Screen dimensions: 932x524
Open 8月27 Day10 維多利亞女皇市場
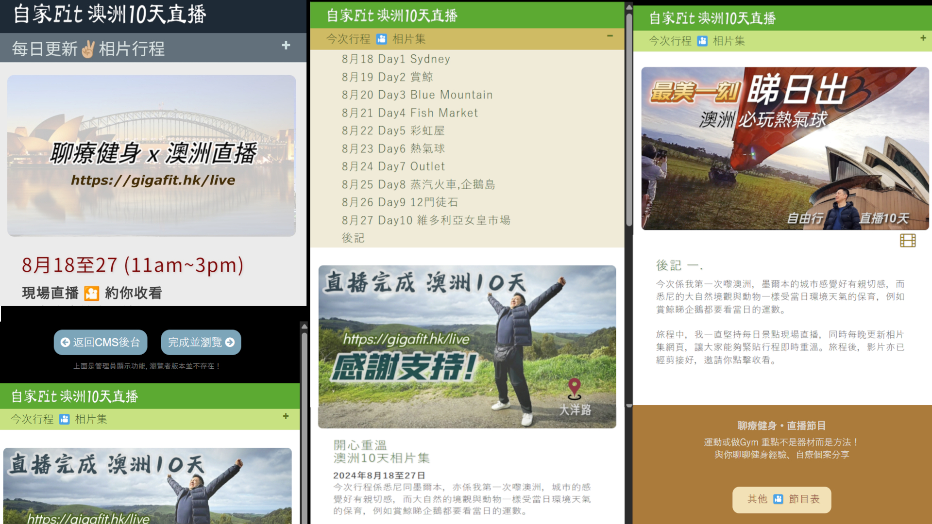tap(425, 220)
